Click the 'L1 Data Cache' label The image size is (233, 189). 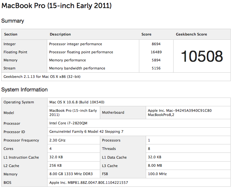pos(114,157)
